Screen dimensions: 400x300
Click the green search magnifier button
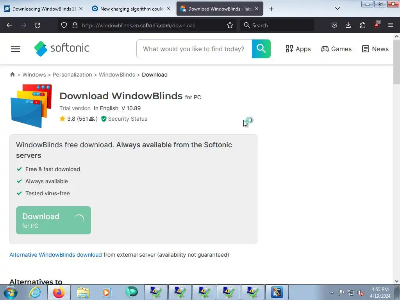pos(261,49)
